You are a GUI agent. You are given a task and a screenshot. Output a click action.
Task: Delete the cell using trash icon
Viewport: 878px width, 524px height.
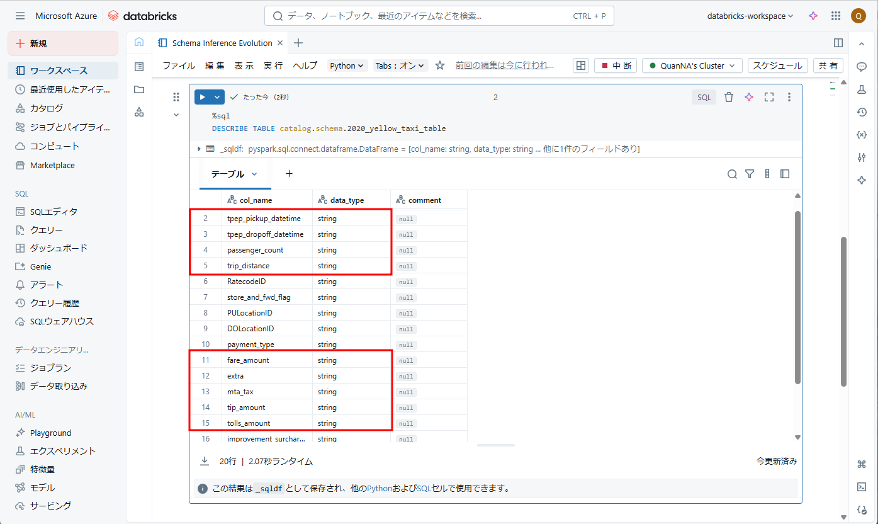coord(729,97)
